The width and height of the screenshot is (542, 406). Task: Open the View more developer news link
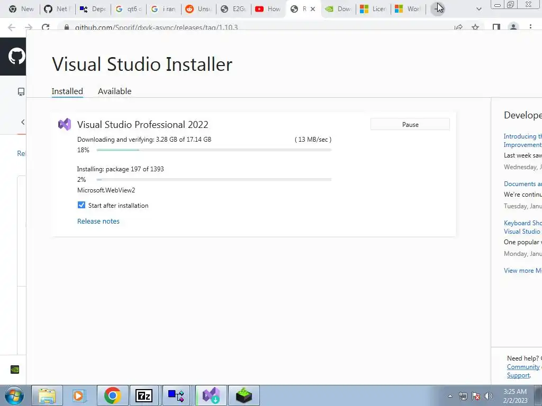pos(522,271)
